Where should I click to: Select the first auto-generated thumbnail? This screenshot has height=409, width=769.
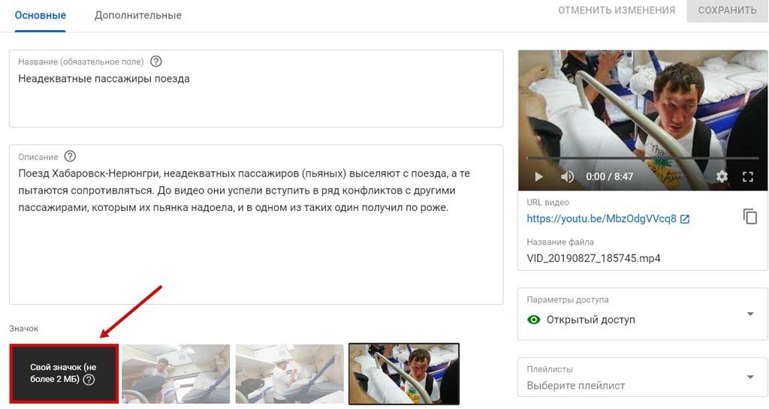pyautogui.click(x=176, y=374)
